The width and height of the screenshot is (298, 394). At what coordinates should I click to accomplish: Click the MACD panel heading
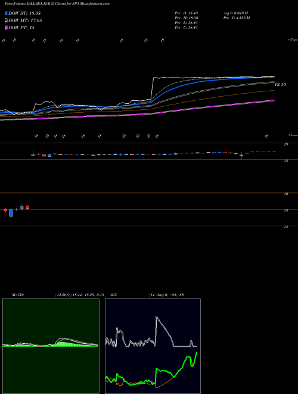(x=18, y=295)
